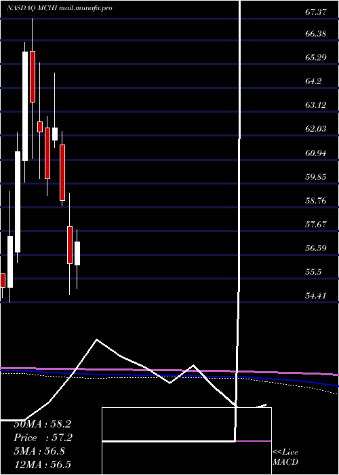Click the 50MA : 58.2 readout
The image size is (339, 475).
(42, 424)
